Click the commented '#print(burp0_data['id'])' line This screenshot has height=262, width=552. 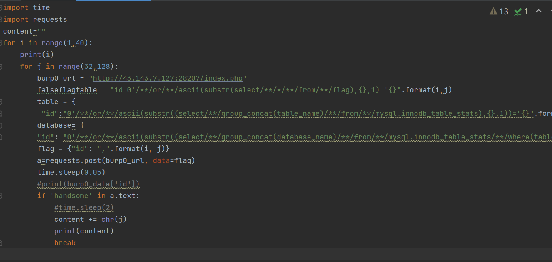point(88,184)
